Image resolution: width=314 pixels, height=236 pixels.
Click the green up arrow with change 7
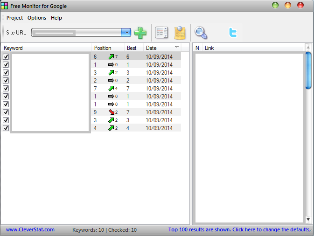coord(111,57)
